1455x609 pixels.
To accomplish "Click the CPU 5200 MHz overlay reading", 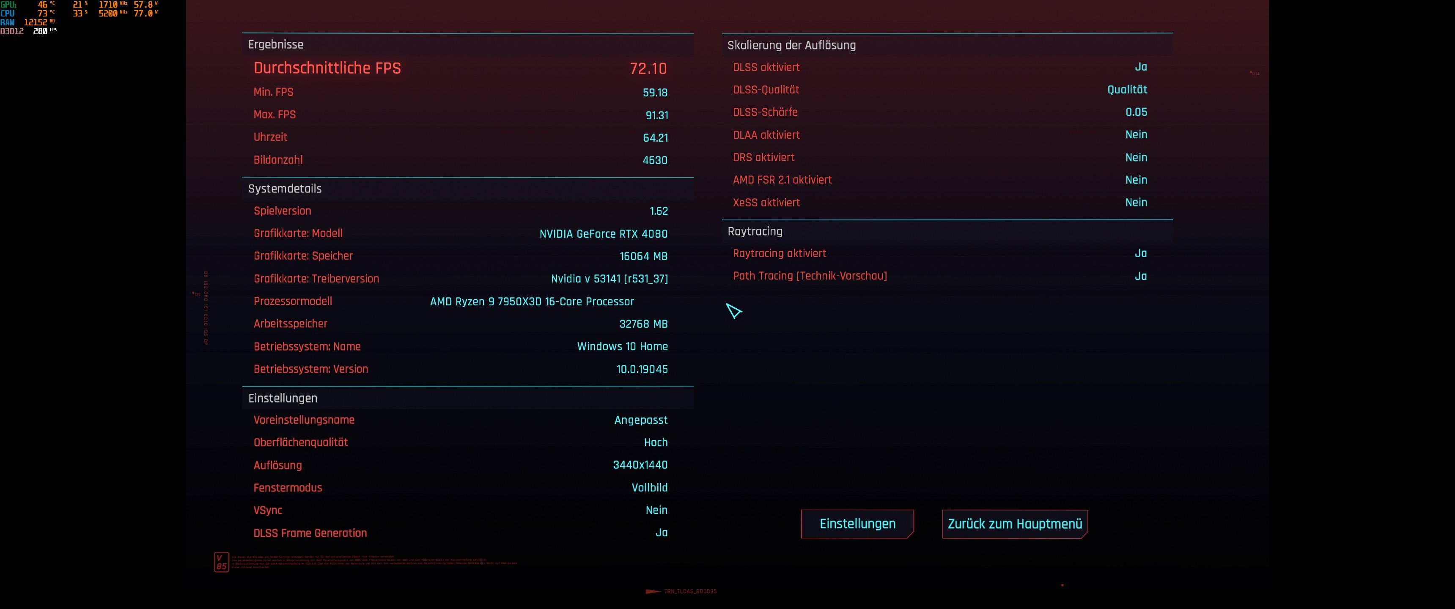I will tap(113, 14).
